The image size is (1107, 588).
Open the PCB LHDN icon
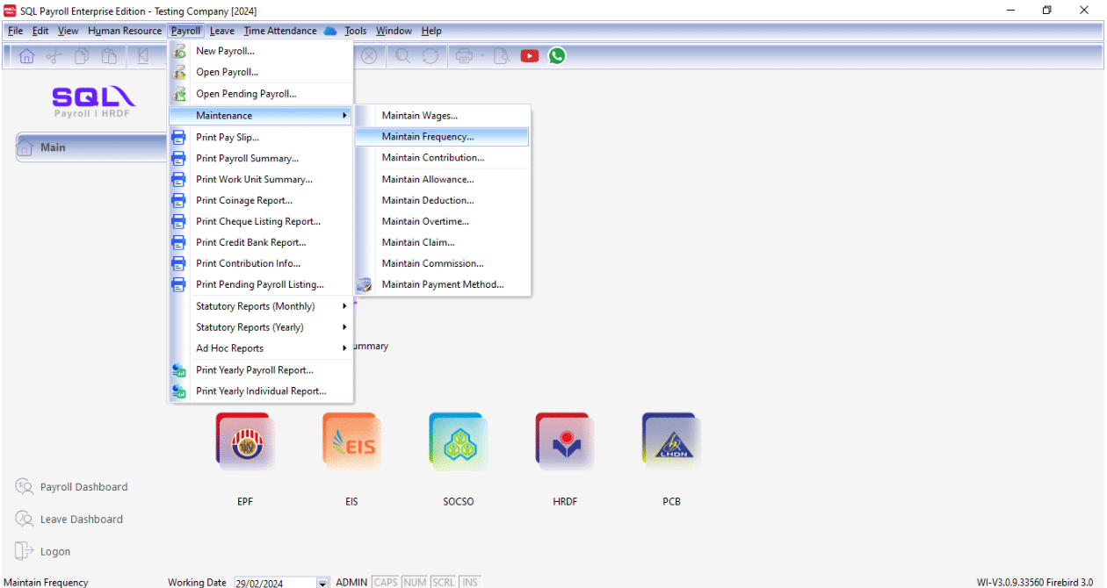pos(671,442)
